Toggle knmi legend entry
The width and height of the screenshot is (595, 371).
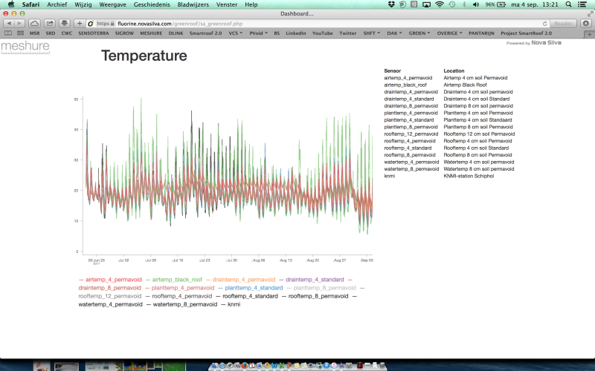[231, 304]
